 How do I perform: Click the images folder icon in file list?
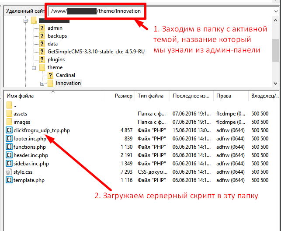click(9, 122)
